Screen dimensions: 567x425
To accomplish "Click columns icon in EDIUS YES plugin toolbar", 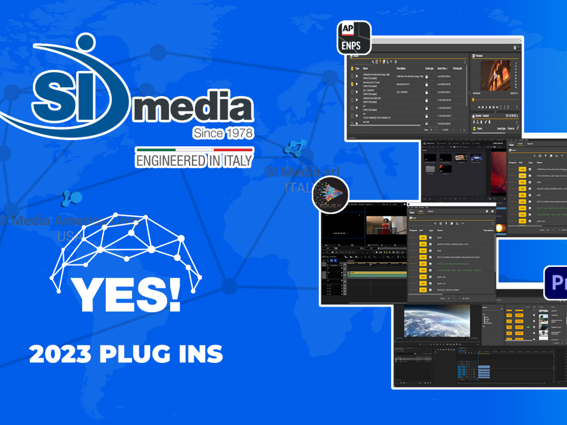I will click(441, 224).
